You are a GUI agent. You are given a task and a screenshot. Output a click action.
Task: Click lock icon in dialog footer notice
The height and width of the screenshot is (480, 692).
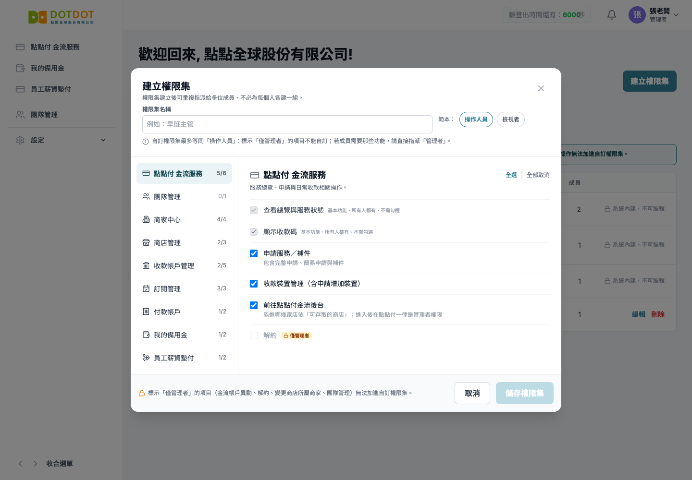[142, 393]
